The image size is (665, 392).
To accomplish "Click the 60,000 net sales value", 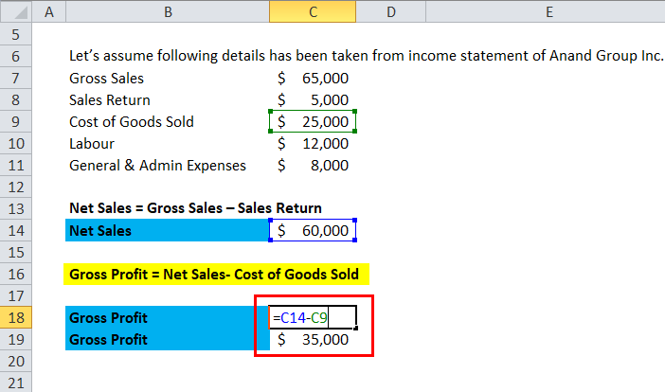I will tap(313, 230).
